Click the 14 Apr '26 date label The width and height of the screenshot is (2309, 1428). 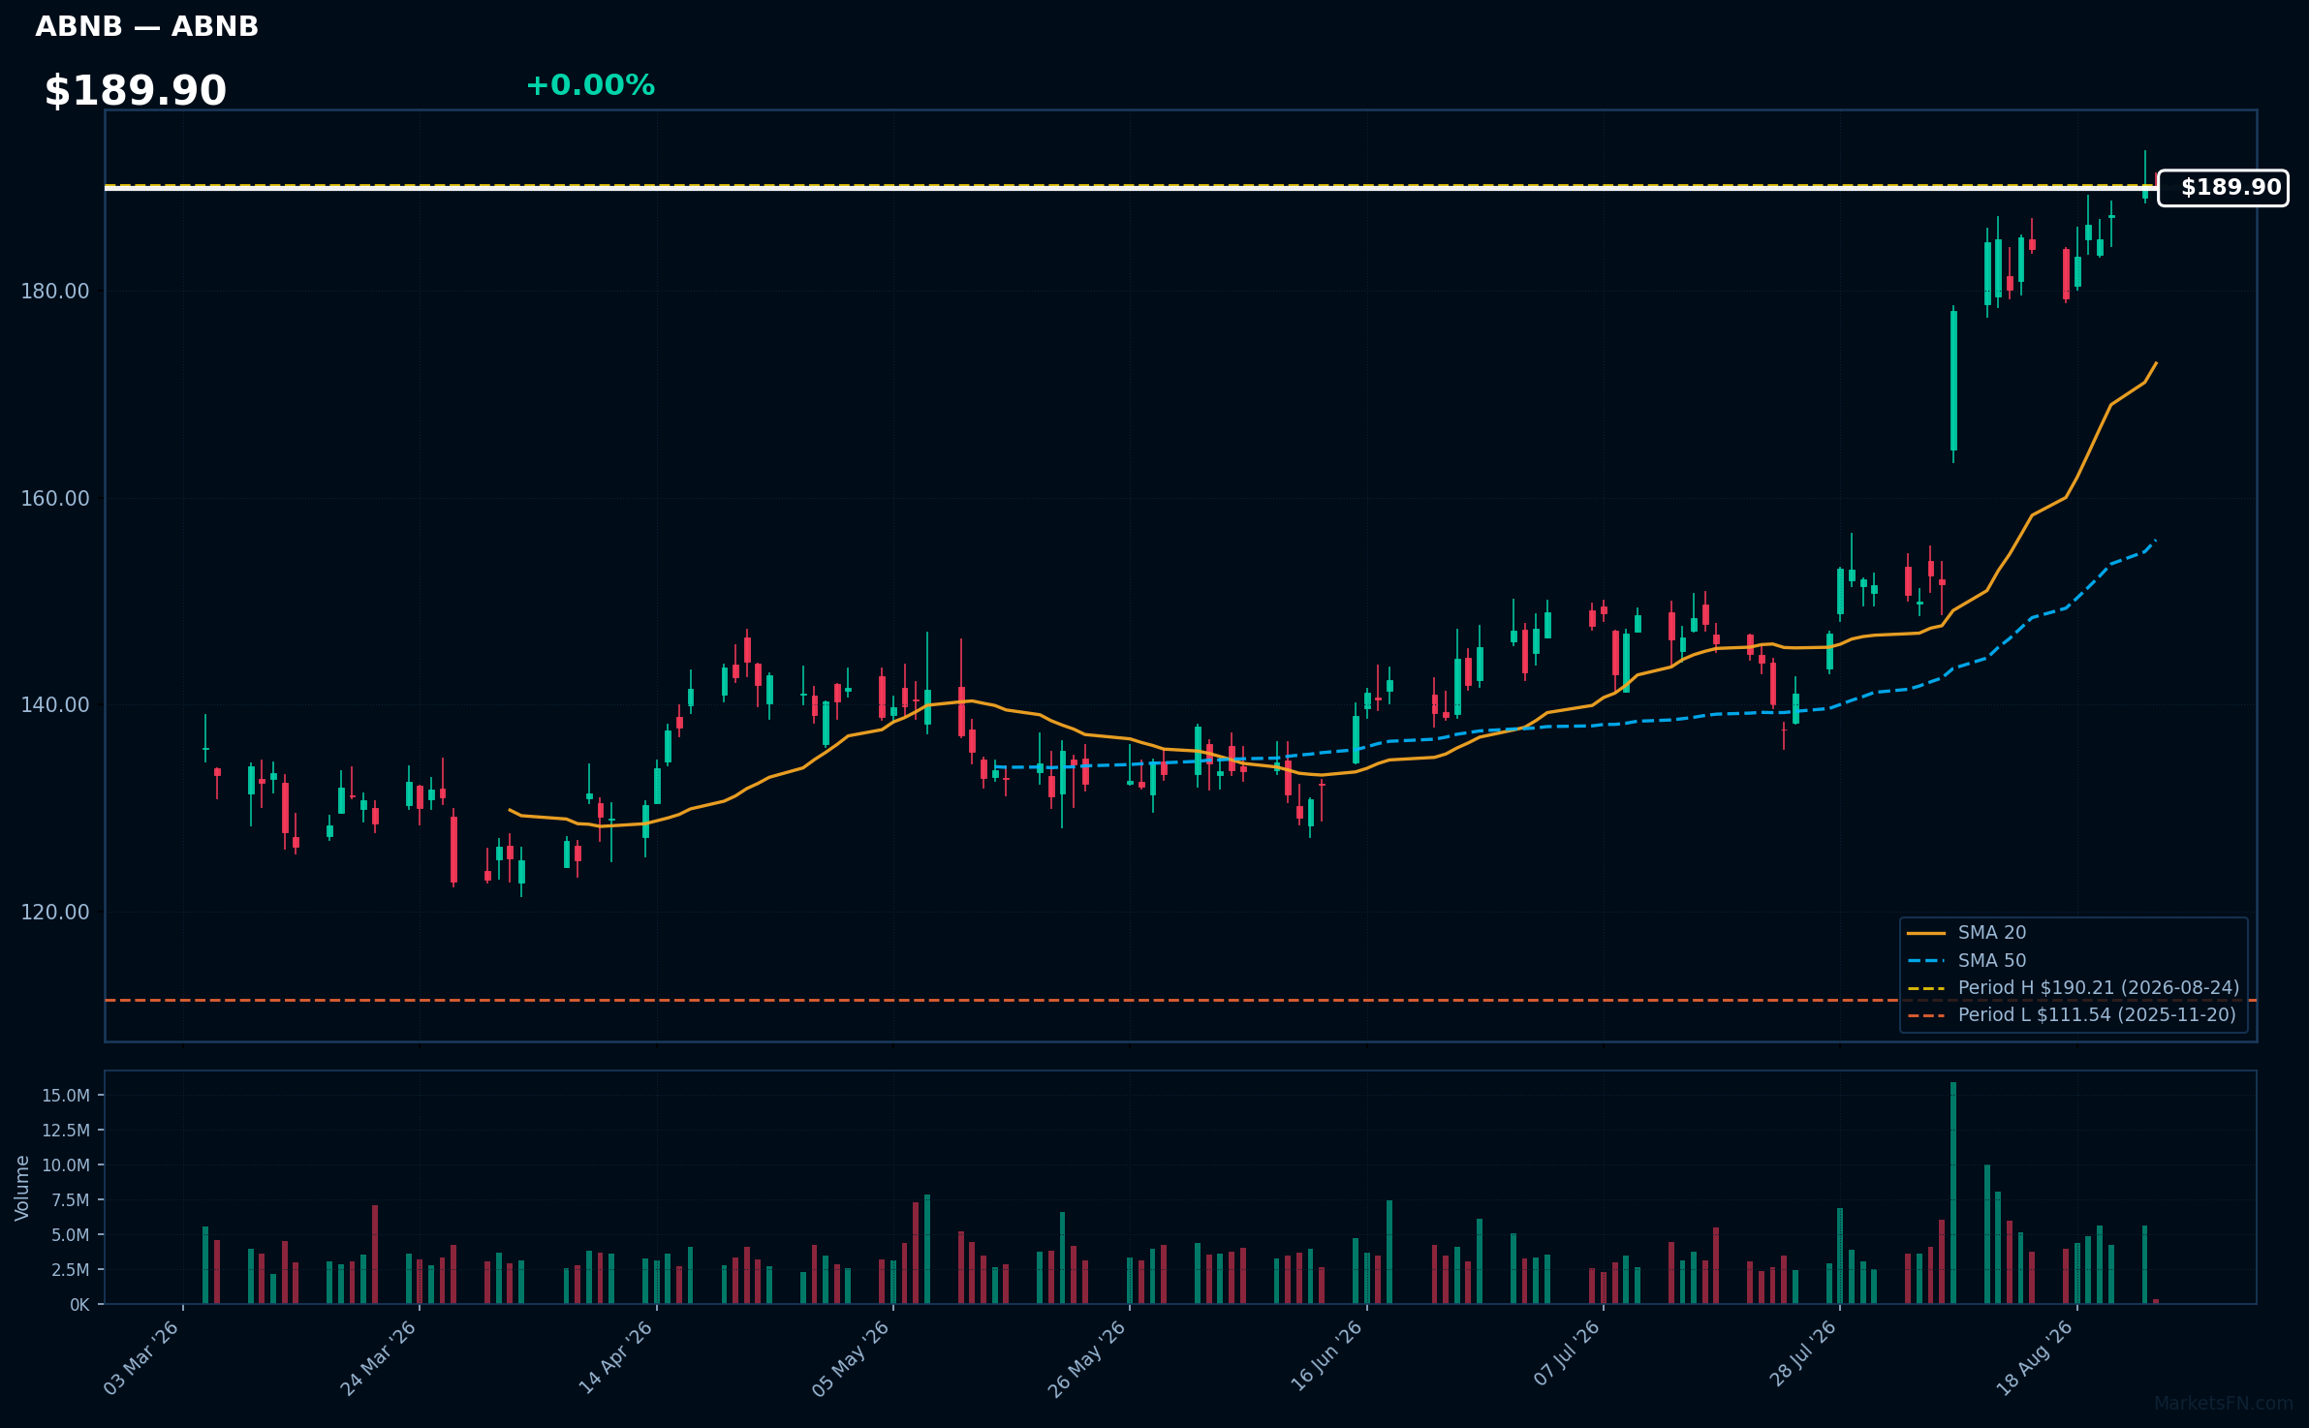[x=615, y=1358]
